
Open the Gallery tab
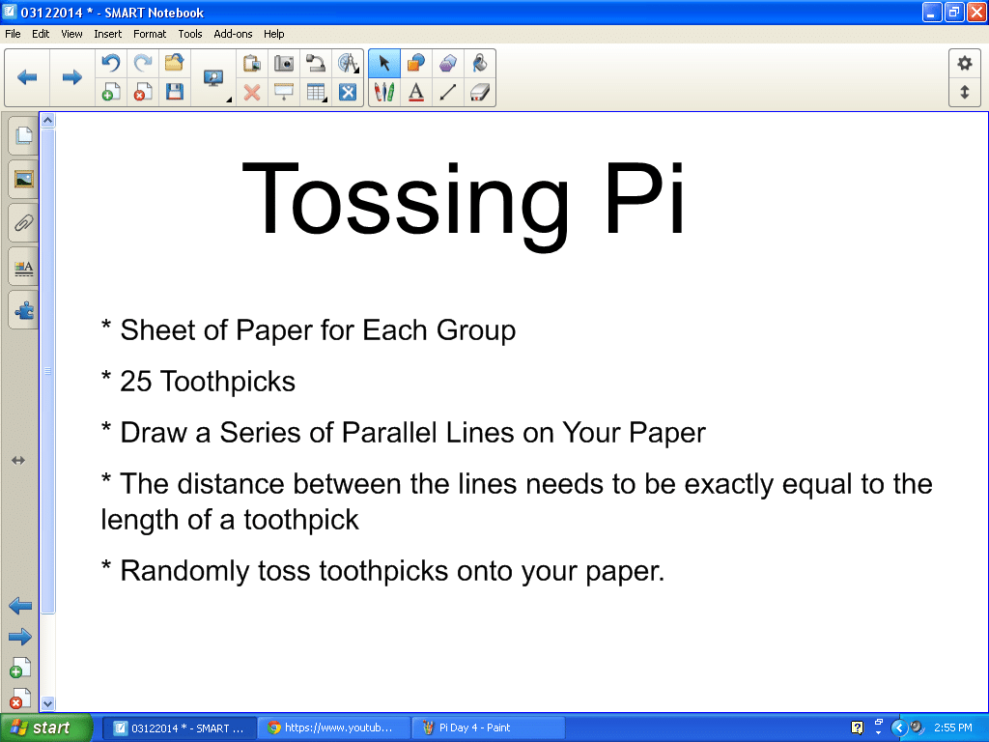[x=23, y=179]
